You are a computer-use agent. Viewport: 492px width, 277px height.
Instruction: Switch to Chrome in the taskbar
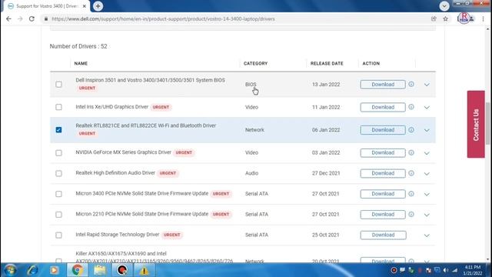click(x=77, y=270)
